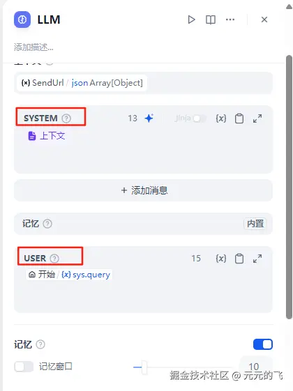293x391 pixels.
Task: Open the three-dot more options menu
Action: (230, 20)
